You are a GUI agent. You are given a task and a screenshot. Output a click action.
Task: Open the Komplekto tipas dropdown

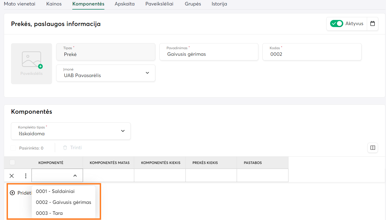[x=71, y=131]
